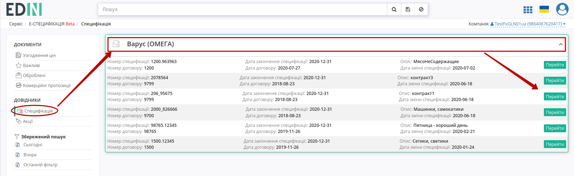Viewport: 574px width, 176px height.
Task: Click the Варус company image placeholder
Action: tap(116, 44)
